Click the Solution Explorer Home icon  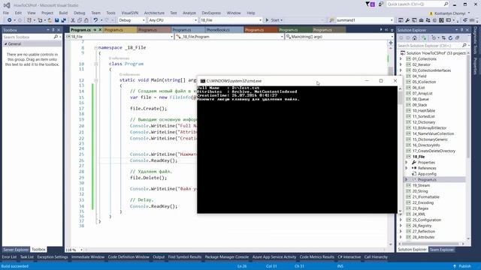tap(415, 38)
